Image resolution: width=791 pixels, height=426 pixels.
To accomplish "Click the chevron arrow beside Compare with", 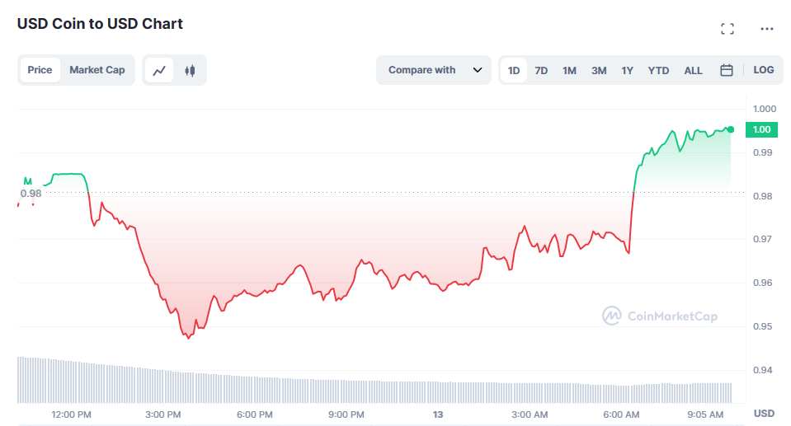I will tap(478, 70).
